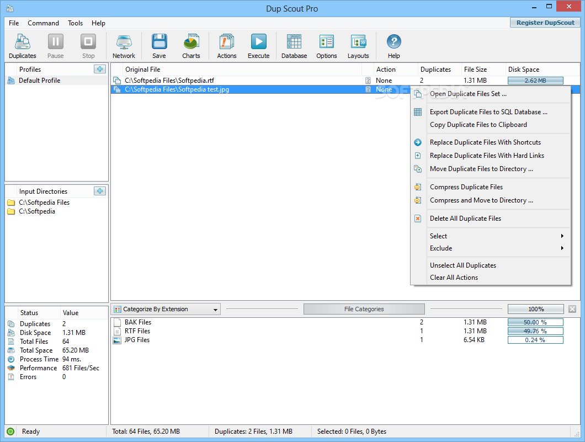This screenshot has height=442, width=585.
Task: Open the Options toolbar tool
Action: point(327,46)
